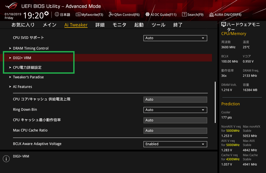
Task: Click the 01/18/2019 date text
Action: (13, 14)
